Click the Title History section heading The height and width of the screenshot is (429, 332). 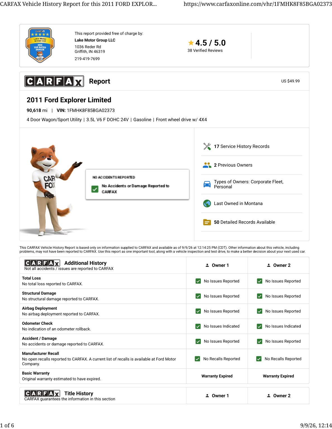click(x=79, y=393)
